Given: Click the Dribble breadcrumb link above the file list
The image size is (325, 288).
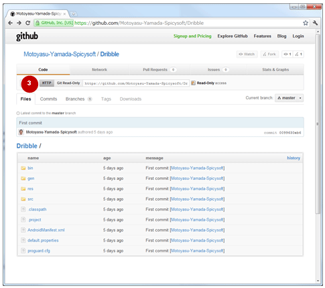Looking at the screenshot, I should tap(27, 146).
